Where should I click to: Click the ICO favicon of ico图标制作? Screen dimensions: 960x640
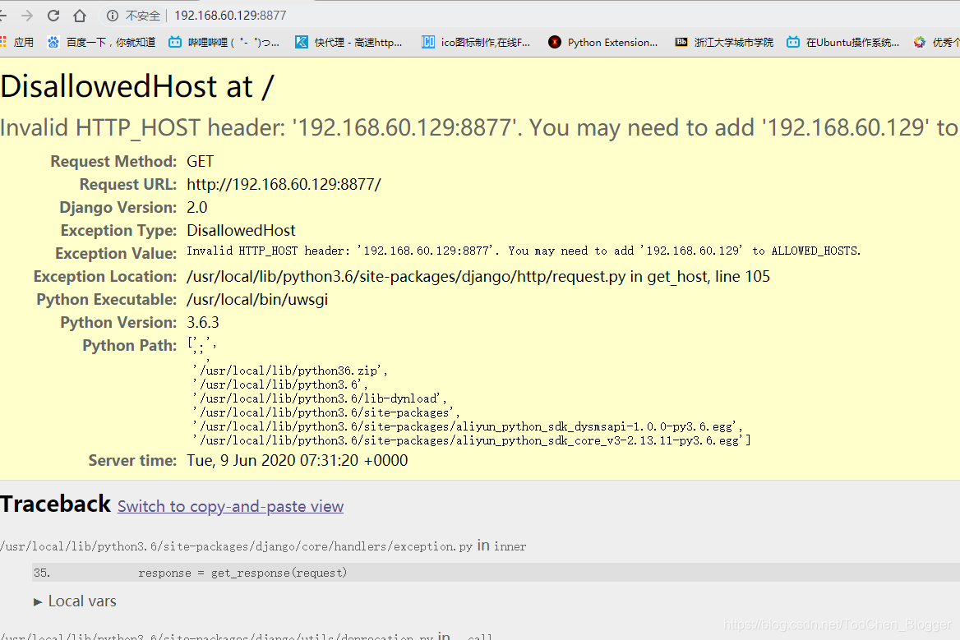click(x=428, y=42)
